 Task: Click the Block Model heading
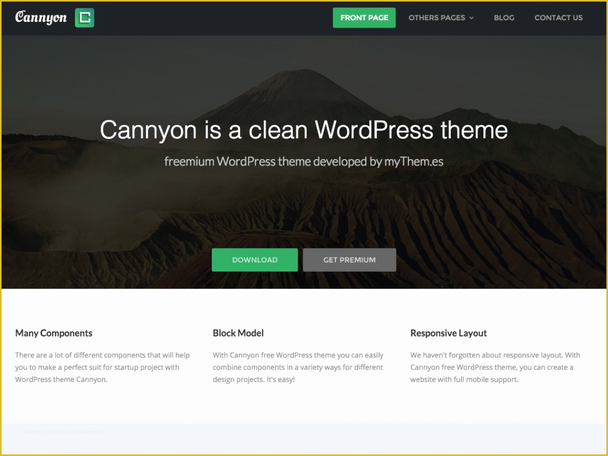pyautogui.click(x=238, y=333)
